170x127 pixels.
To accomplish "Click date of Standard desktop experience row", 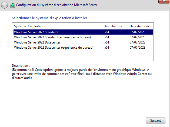I will click(137, 37).
